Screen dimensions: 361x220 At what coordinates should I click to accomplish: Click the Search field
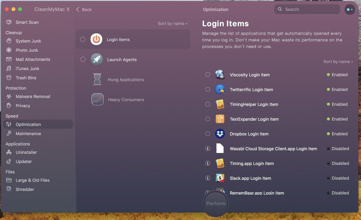307,9
